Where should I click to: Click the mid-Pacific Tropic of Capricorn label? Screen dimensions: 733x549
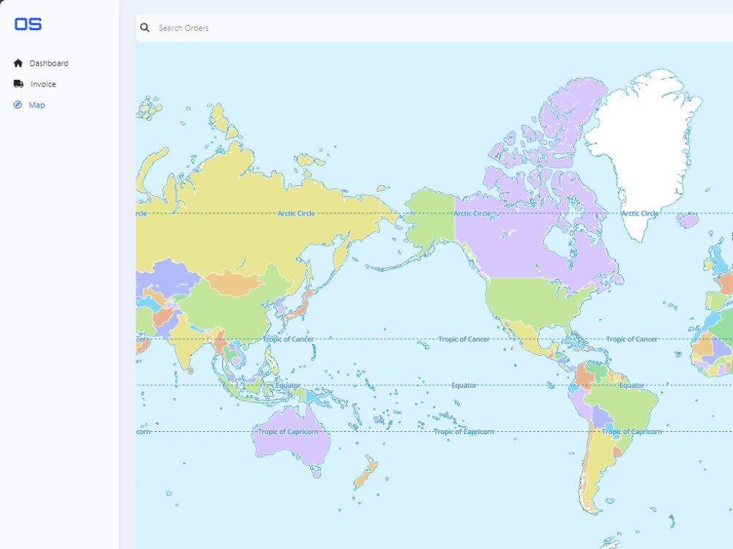coord(464,432)
